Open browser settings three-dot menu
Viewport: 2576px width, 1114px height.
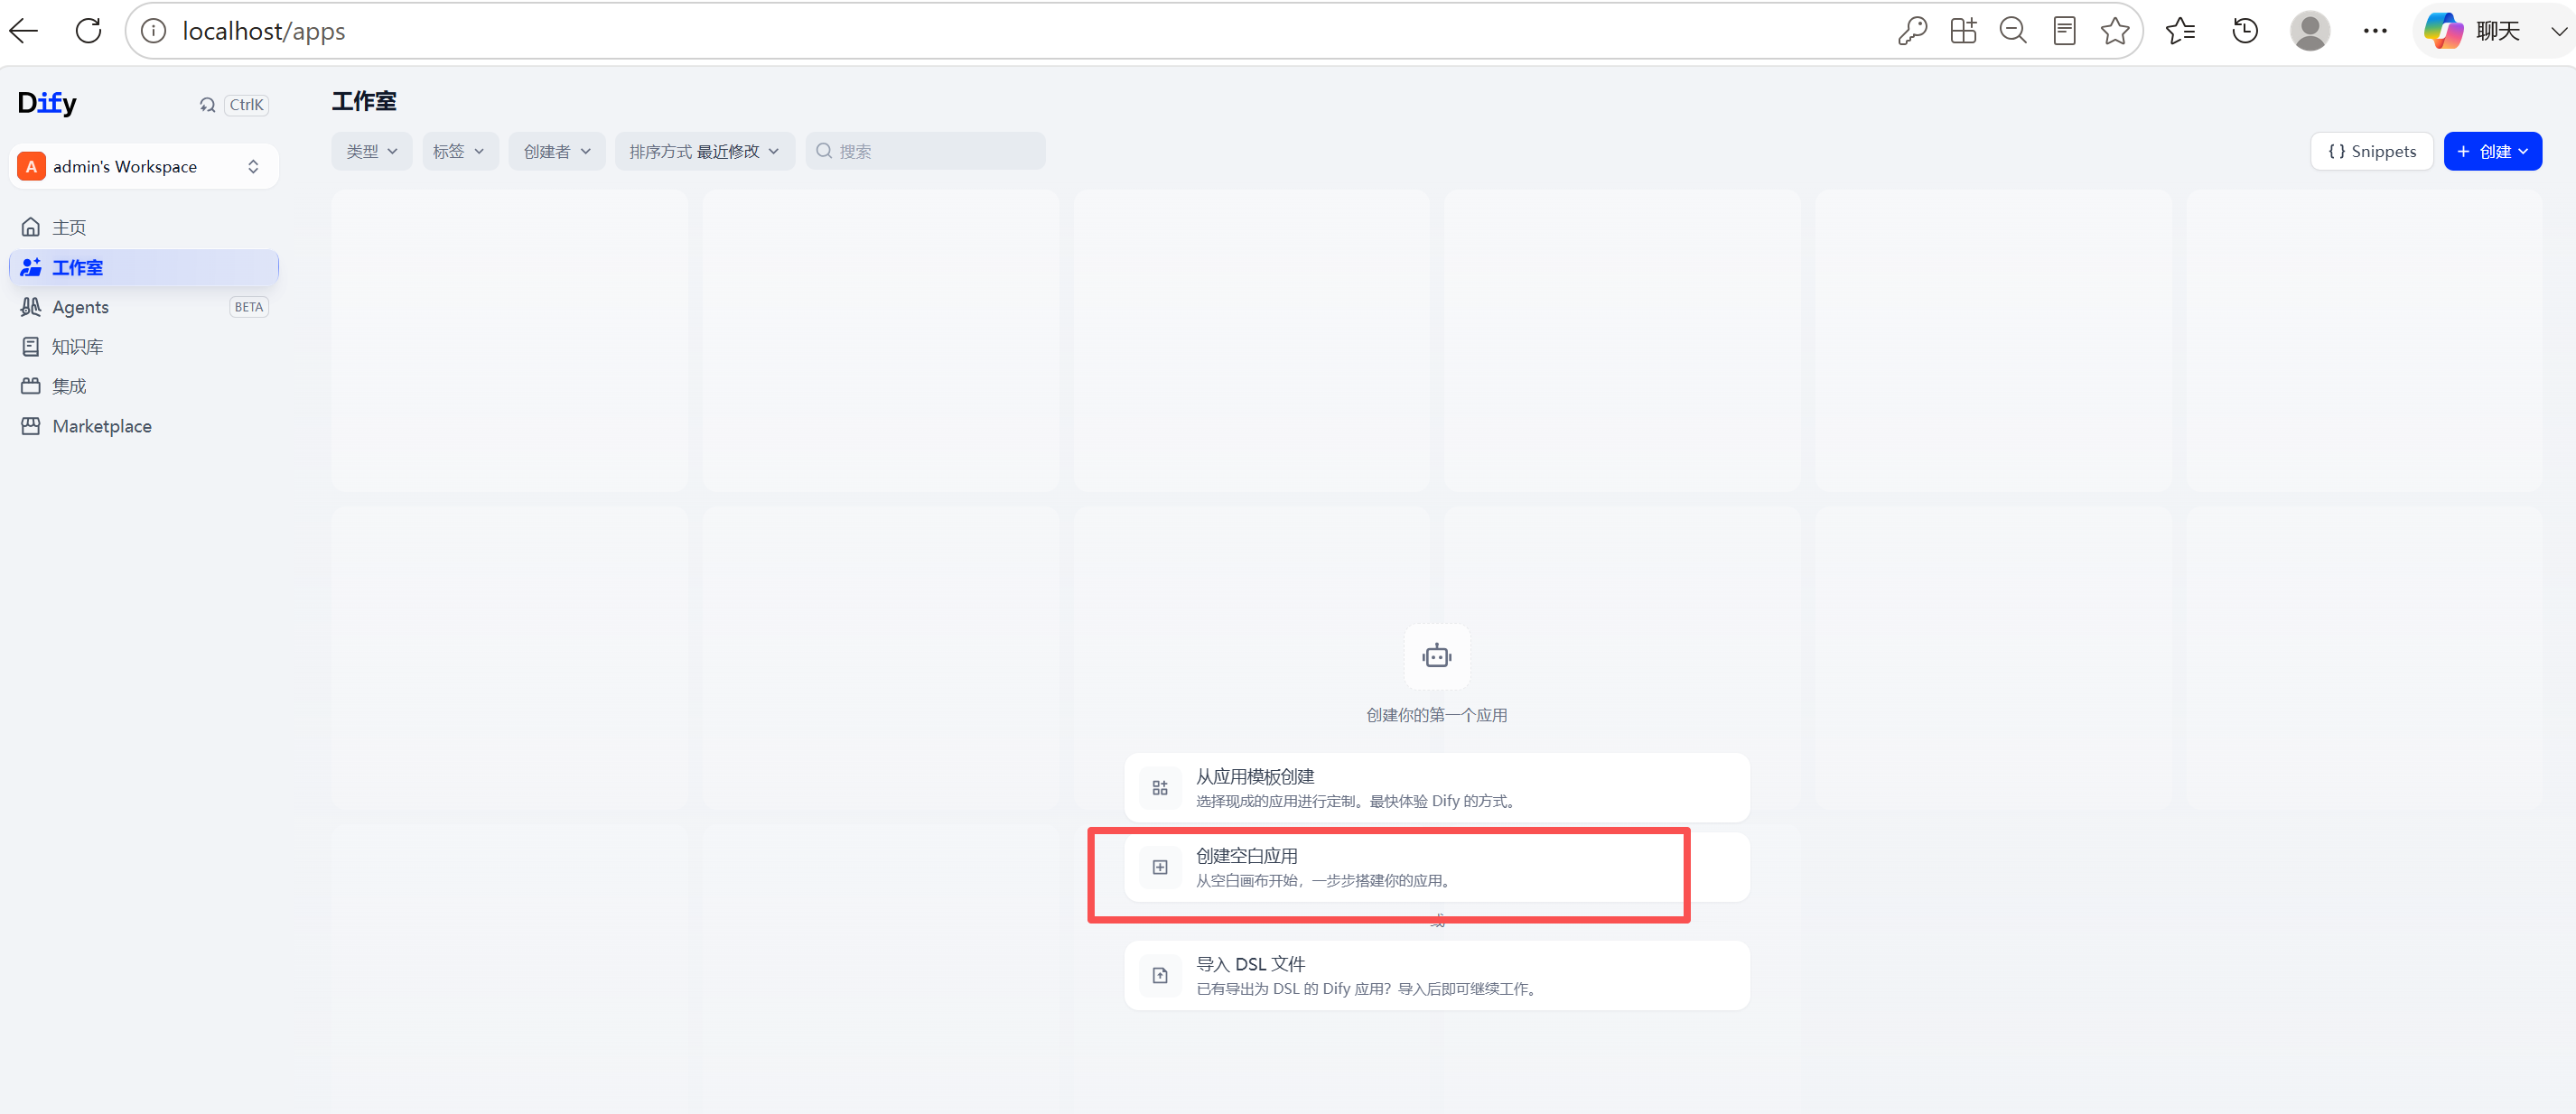click(x=2375, y=31)
